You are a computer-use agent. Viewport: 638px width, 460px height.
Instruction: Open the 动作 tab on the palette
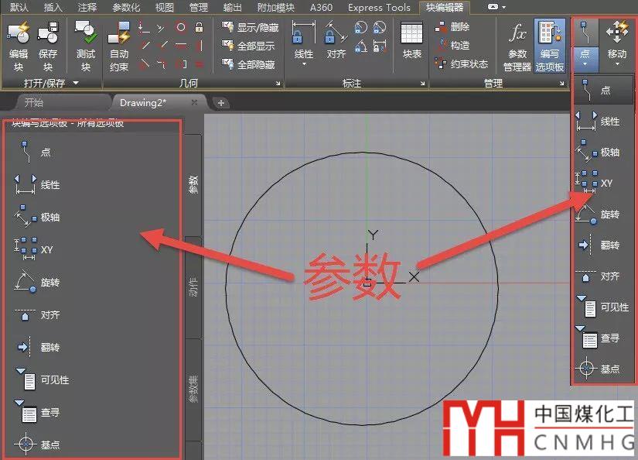(x=193, y=287)
